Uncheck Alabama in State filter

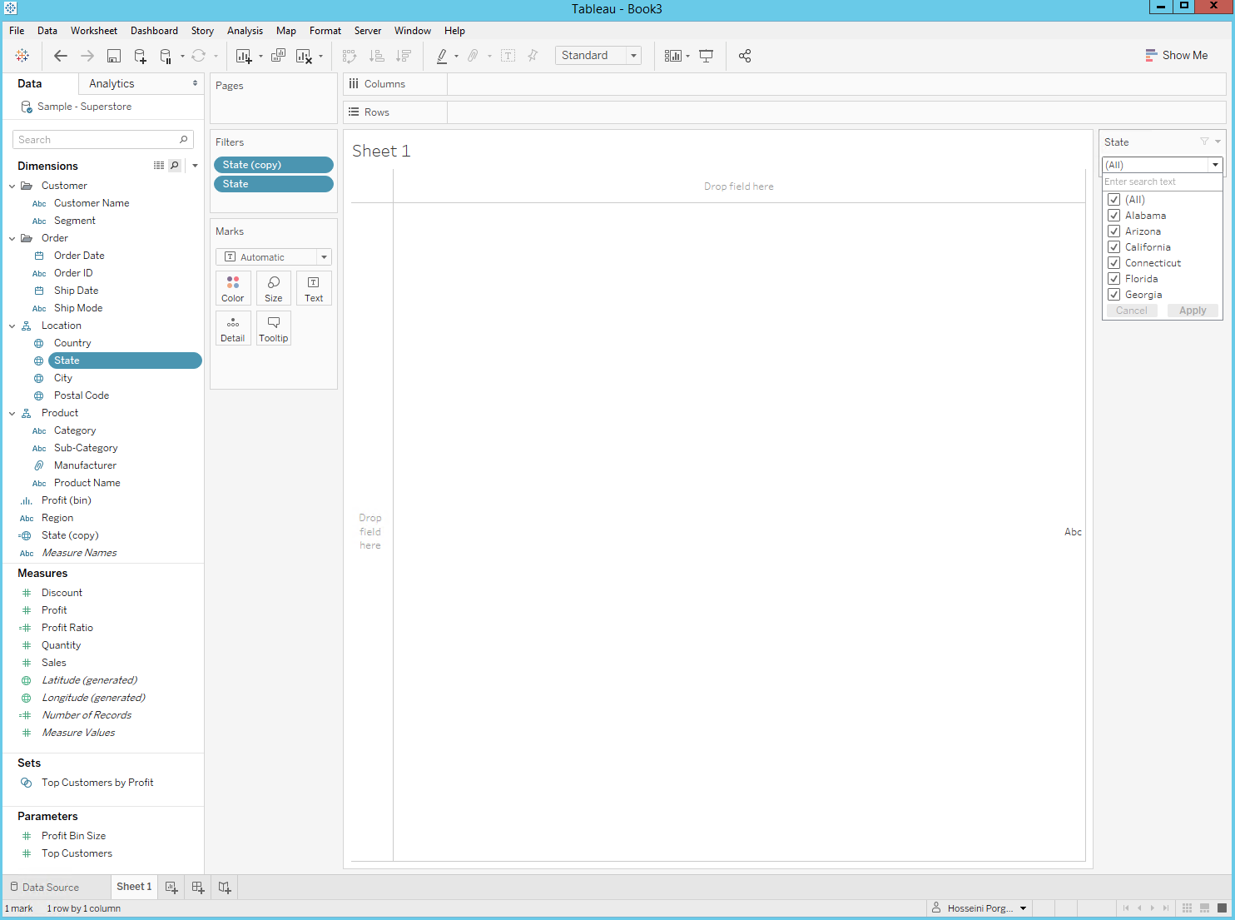click(1113, 216)
